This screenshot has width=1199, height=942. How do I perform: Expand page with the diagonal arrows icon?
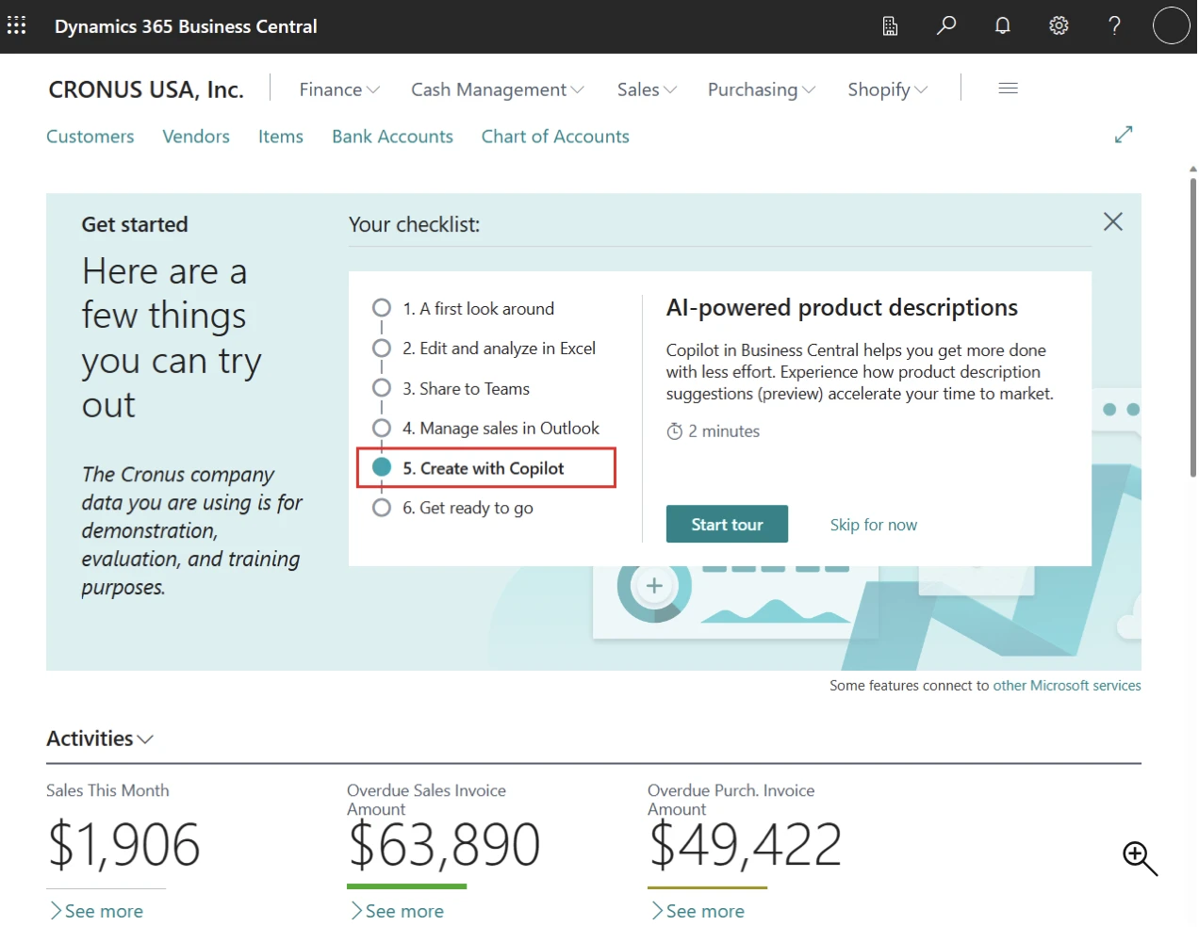click(x=1124, y=135)
